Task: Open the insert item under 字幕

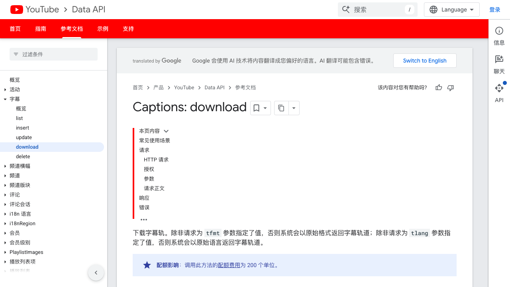Action: pos(22,128)
